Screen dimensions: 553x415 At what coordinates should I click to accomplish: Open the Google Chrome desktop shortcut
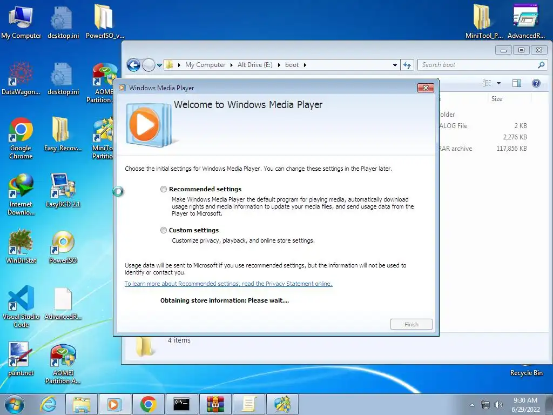[x=21, y=138]
